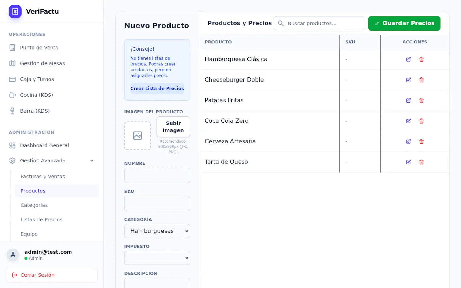Viewport: 461px width, 288px height.
Task: Click the product image placeholder
Action: click(x=137, y=136)
